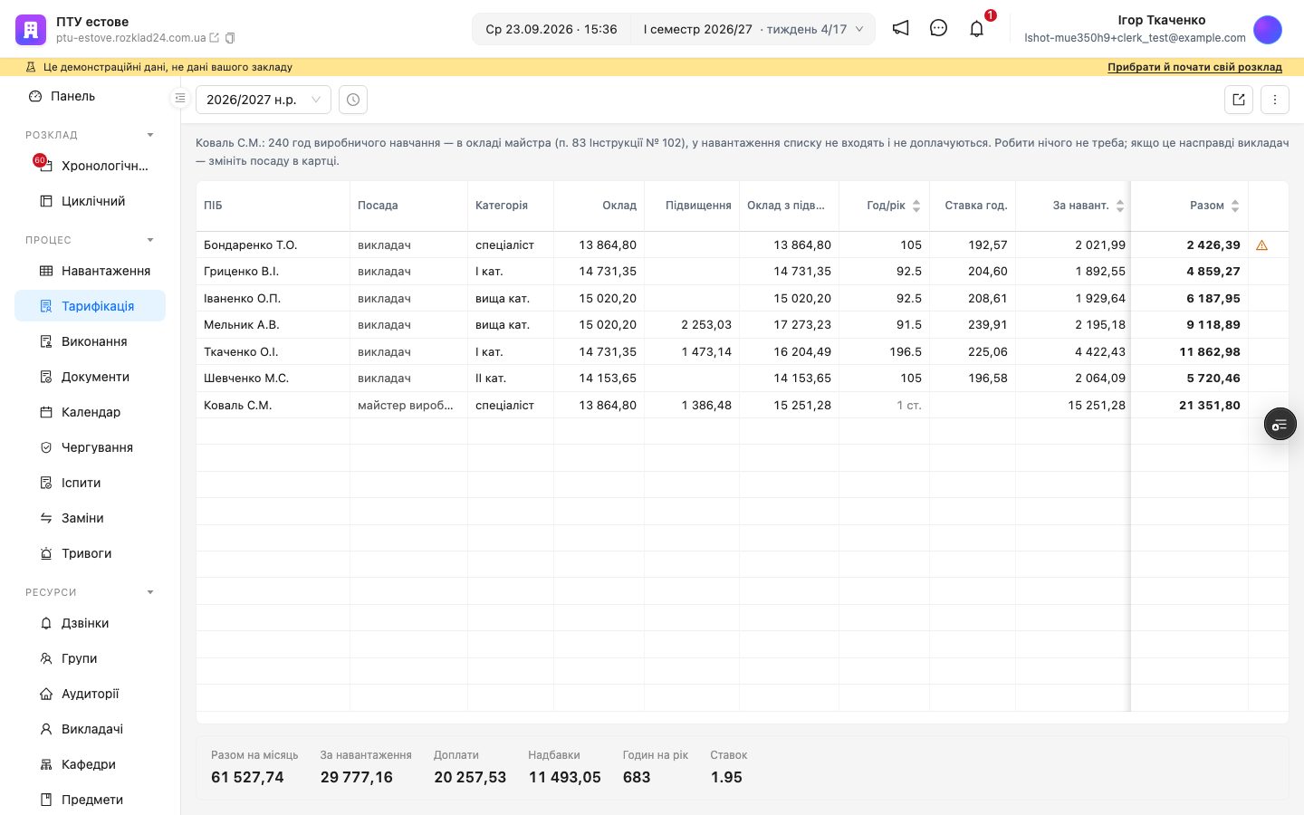Image resolution: width=1304 pixels, height=815 pixels.
Task: Collapse the РОЗКЛАД sidebar section
Action: pyautogui.click(x=150, y=135)
